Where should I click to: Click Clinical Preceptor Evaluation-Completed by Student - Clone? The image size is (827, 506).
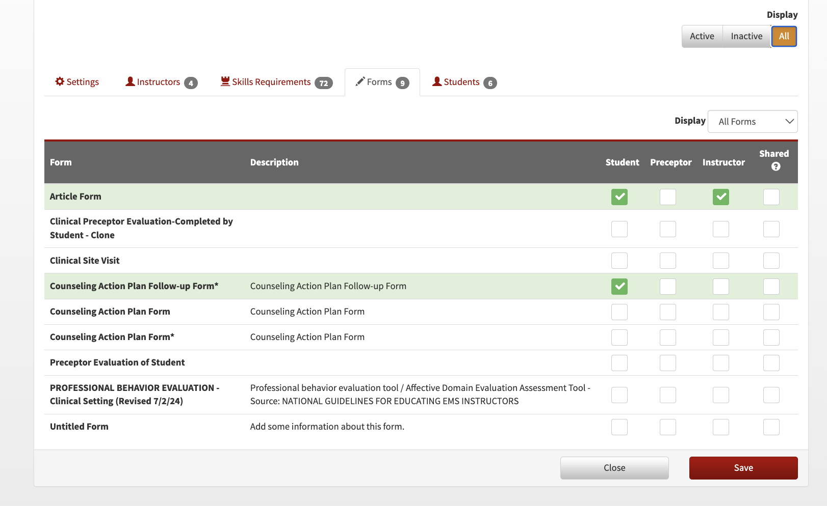click(x=141, y=229)
